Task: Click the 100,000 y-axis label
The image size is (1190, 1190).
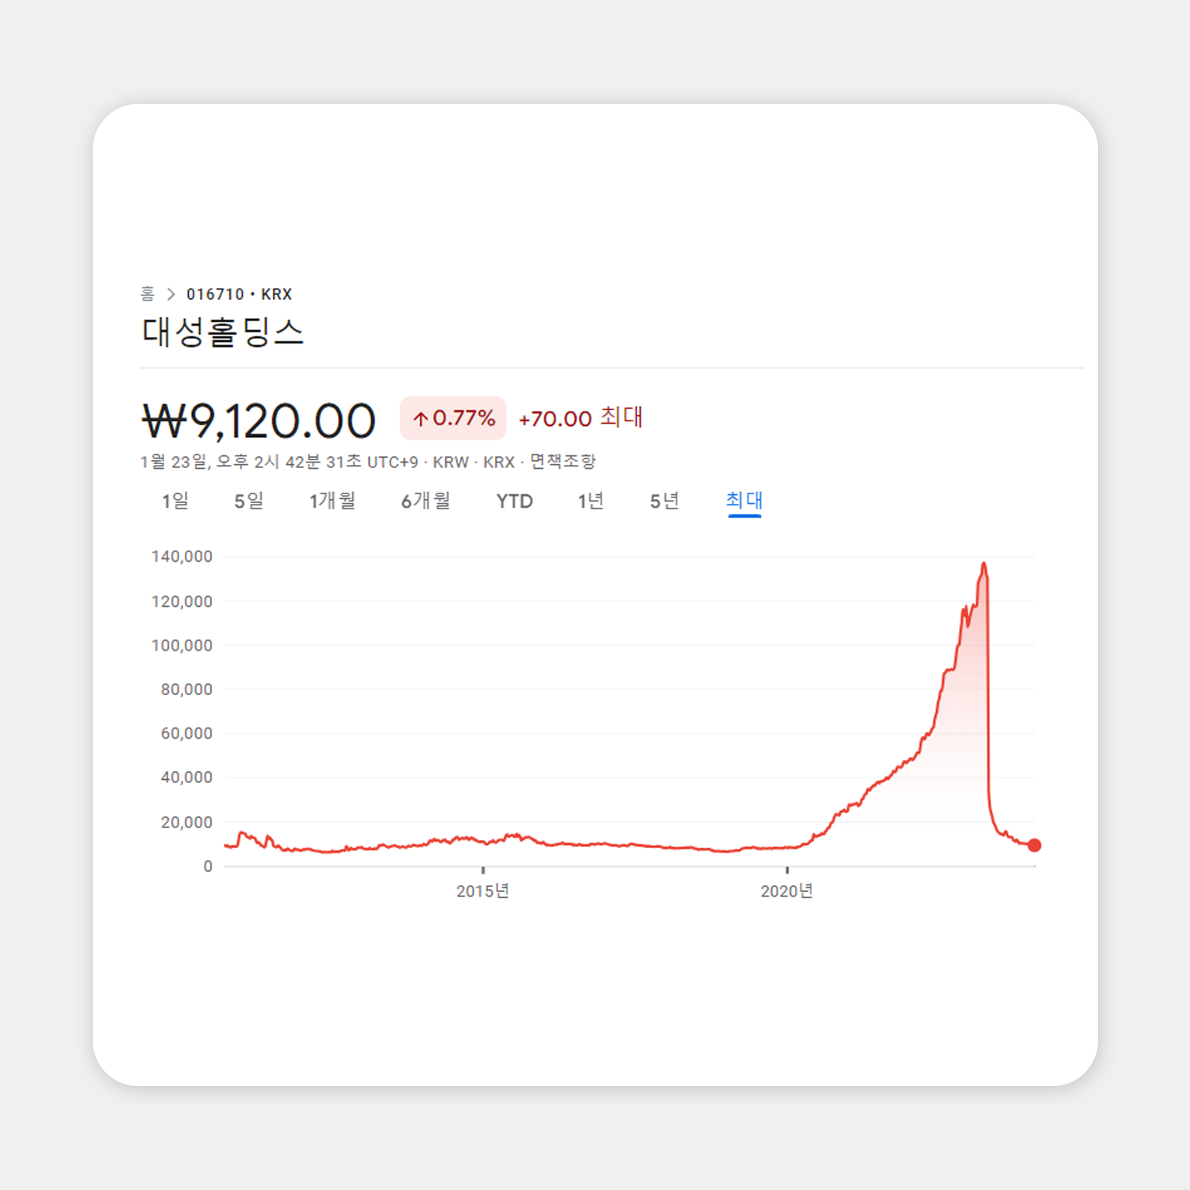Action: click(x=182, y=646)
